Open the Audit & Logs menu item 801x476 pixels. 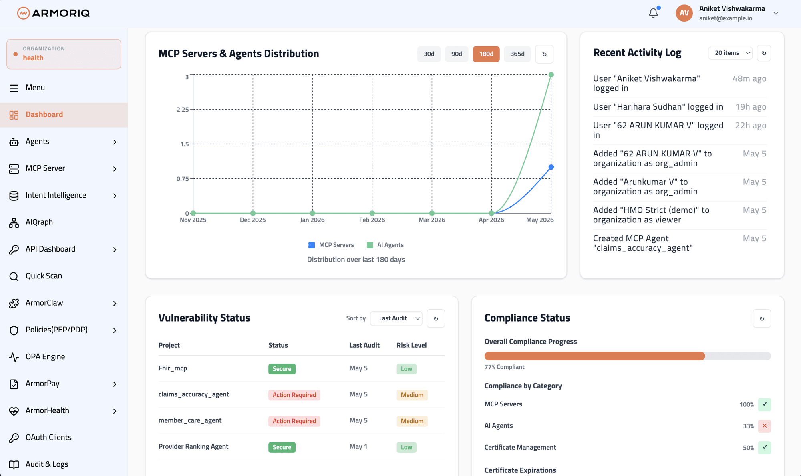coord(64,464)
